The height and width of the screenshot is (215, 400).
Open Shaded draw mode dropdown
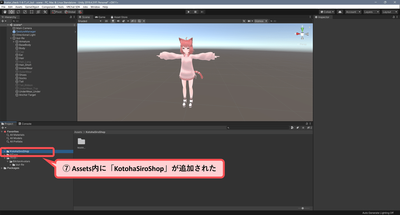coord(90,21)
